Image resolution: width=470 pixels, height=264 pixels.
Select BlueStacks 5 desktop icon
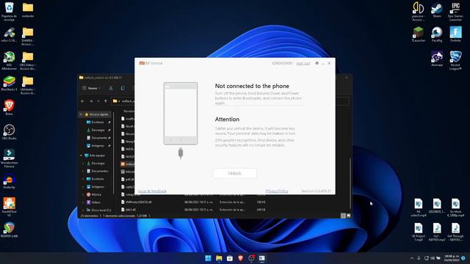coord(9,83)
